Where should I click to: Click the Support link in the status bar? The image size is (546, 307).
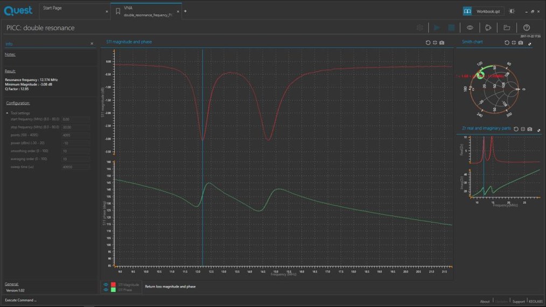(519, 302)
